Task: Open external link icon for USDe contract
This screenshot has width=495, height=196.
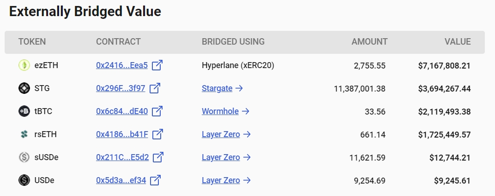Action: 155,180
